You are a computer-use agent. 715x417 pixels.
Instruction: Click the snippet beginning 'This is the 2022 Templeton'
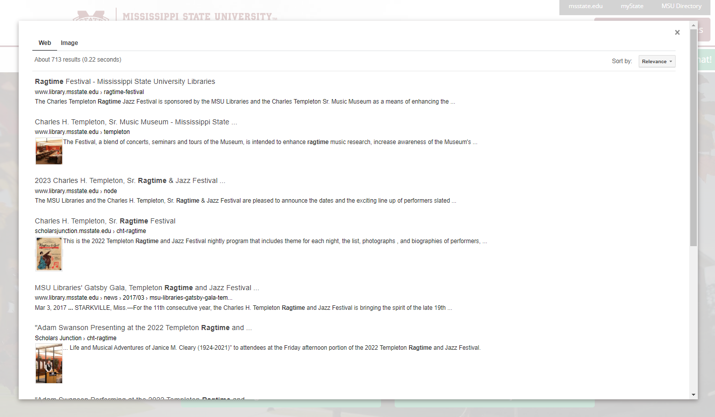pos(275,241)
